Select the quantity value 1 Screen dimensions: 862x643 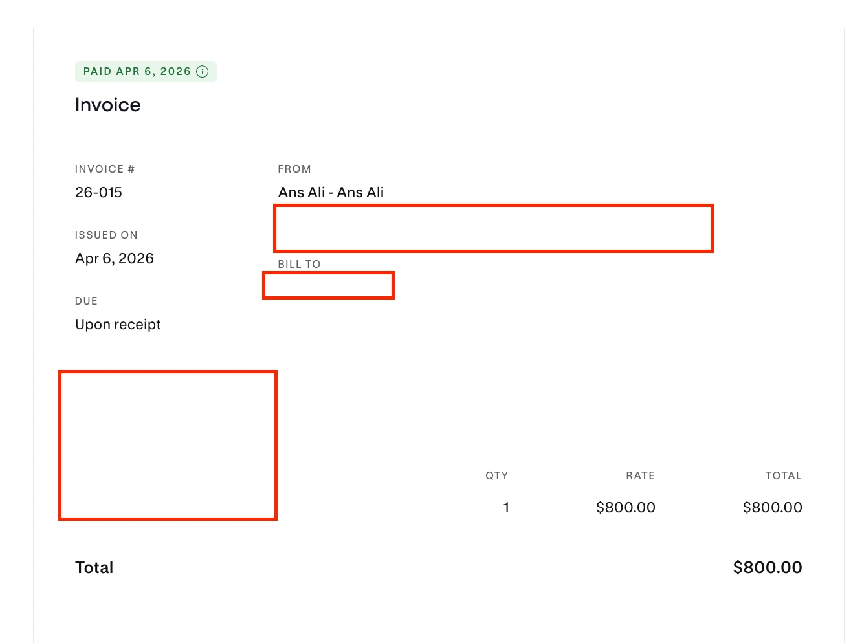(x=506, y=507)
